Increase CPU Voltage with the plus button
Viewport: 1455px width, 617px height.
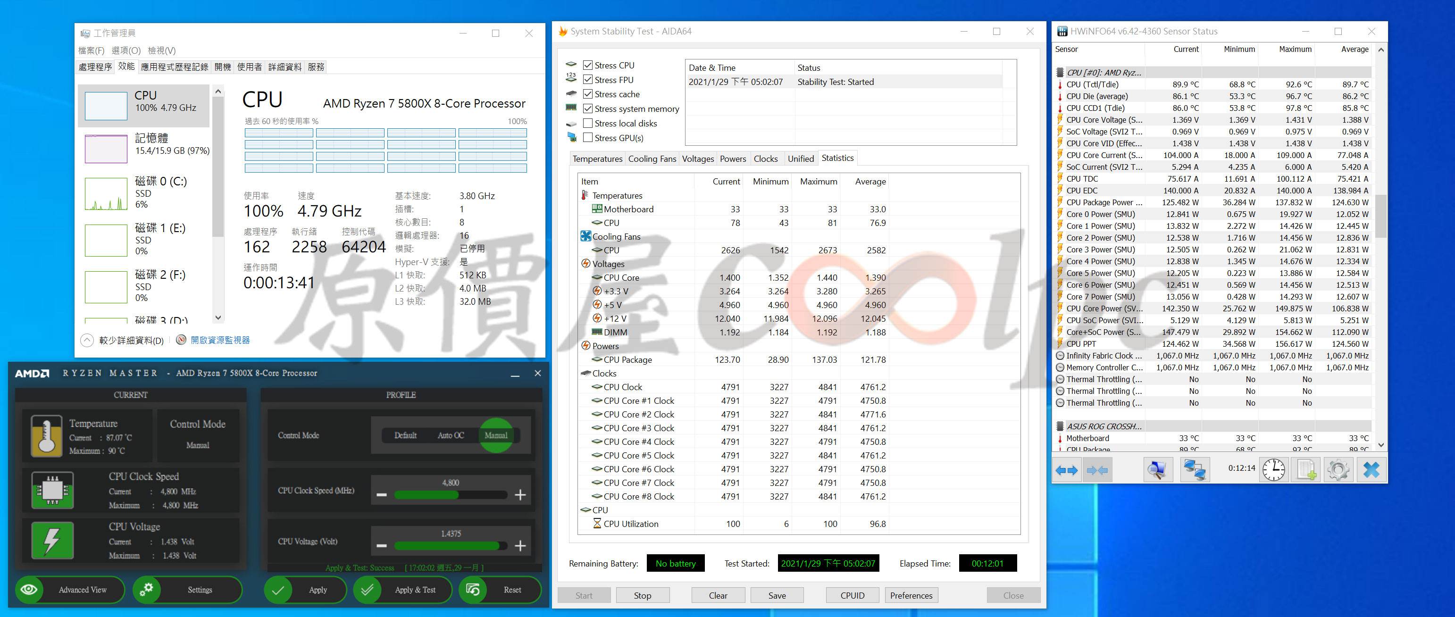pyautogui.click(x=520, y=546)
